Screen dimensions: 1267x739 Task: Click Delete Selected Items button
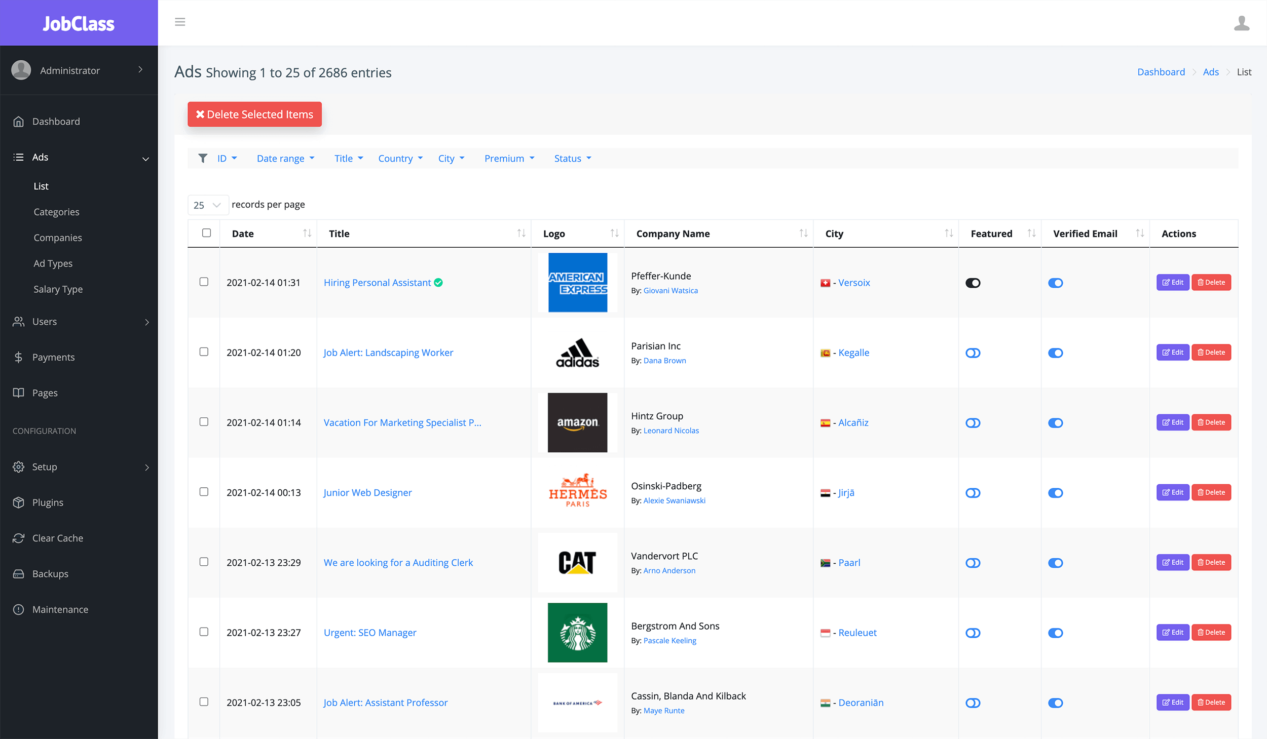[254, 114]
